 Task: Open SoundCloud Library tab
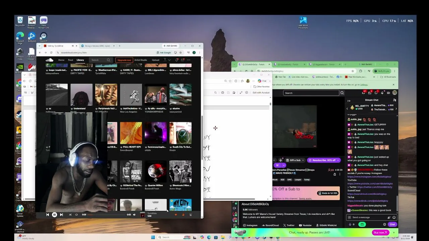pos(80,60)
